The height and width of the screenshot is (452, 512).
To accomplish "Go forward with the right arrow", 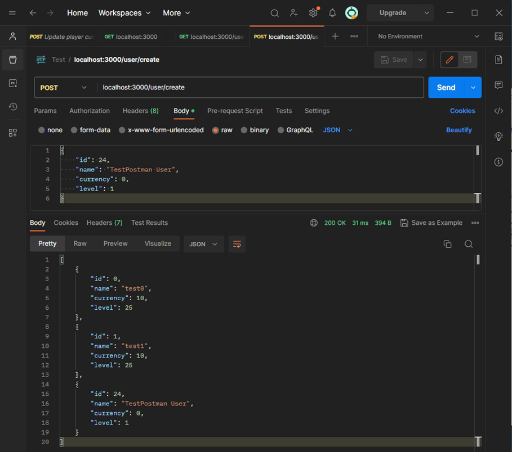I will coord(50,13).
